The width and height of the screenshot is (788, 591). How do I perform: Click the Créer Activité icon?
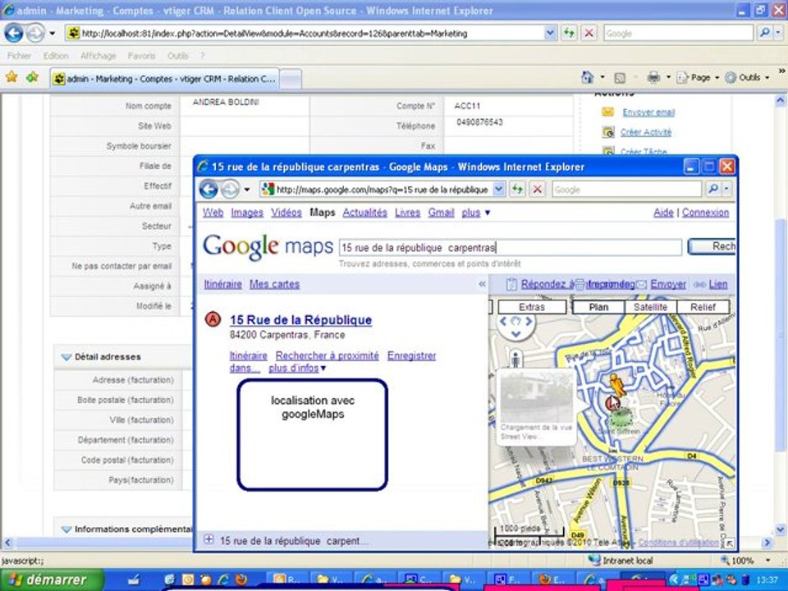tap(608, 132)
